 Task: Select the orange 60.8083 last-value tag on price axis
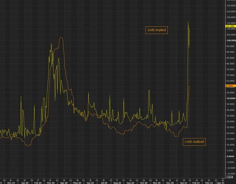[230, 86]
